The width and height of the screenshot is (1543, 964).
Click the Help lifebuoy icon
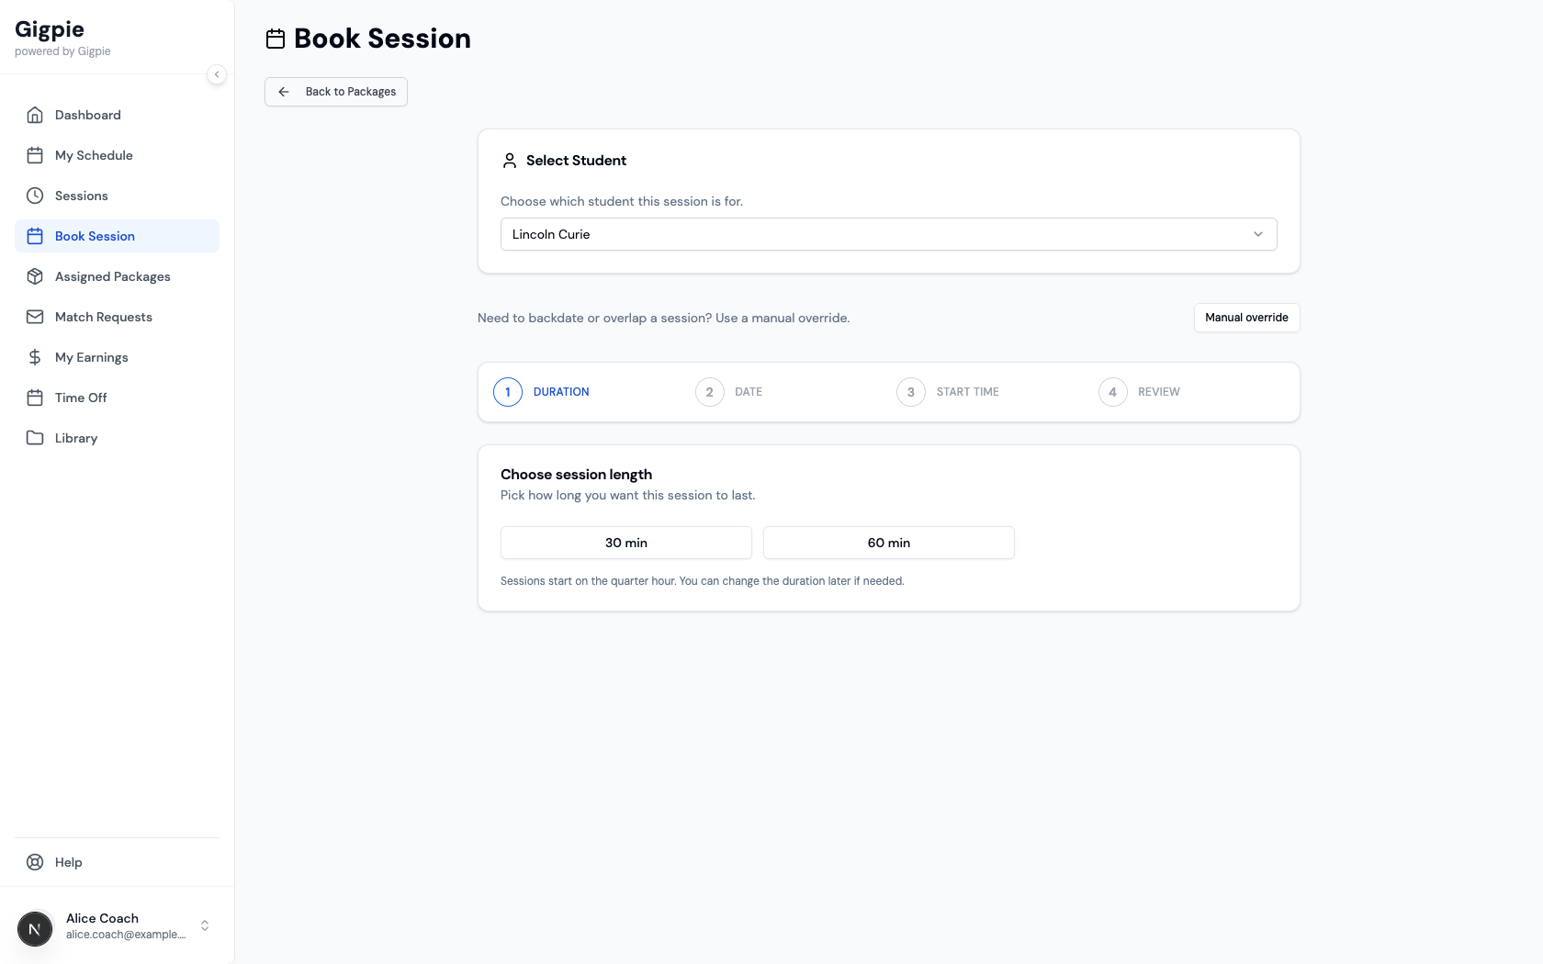[35, 862]
